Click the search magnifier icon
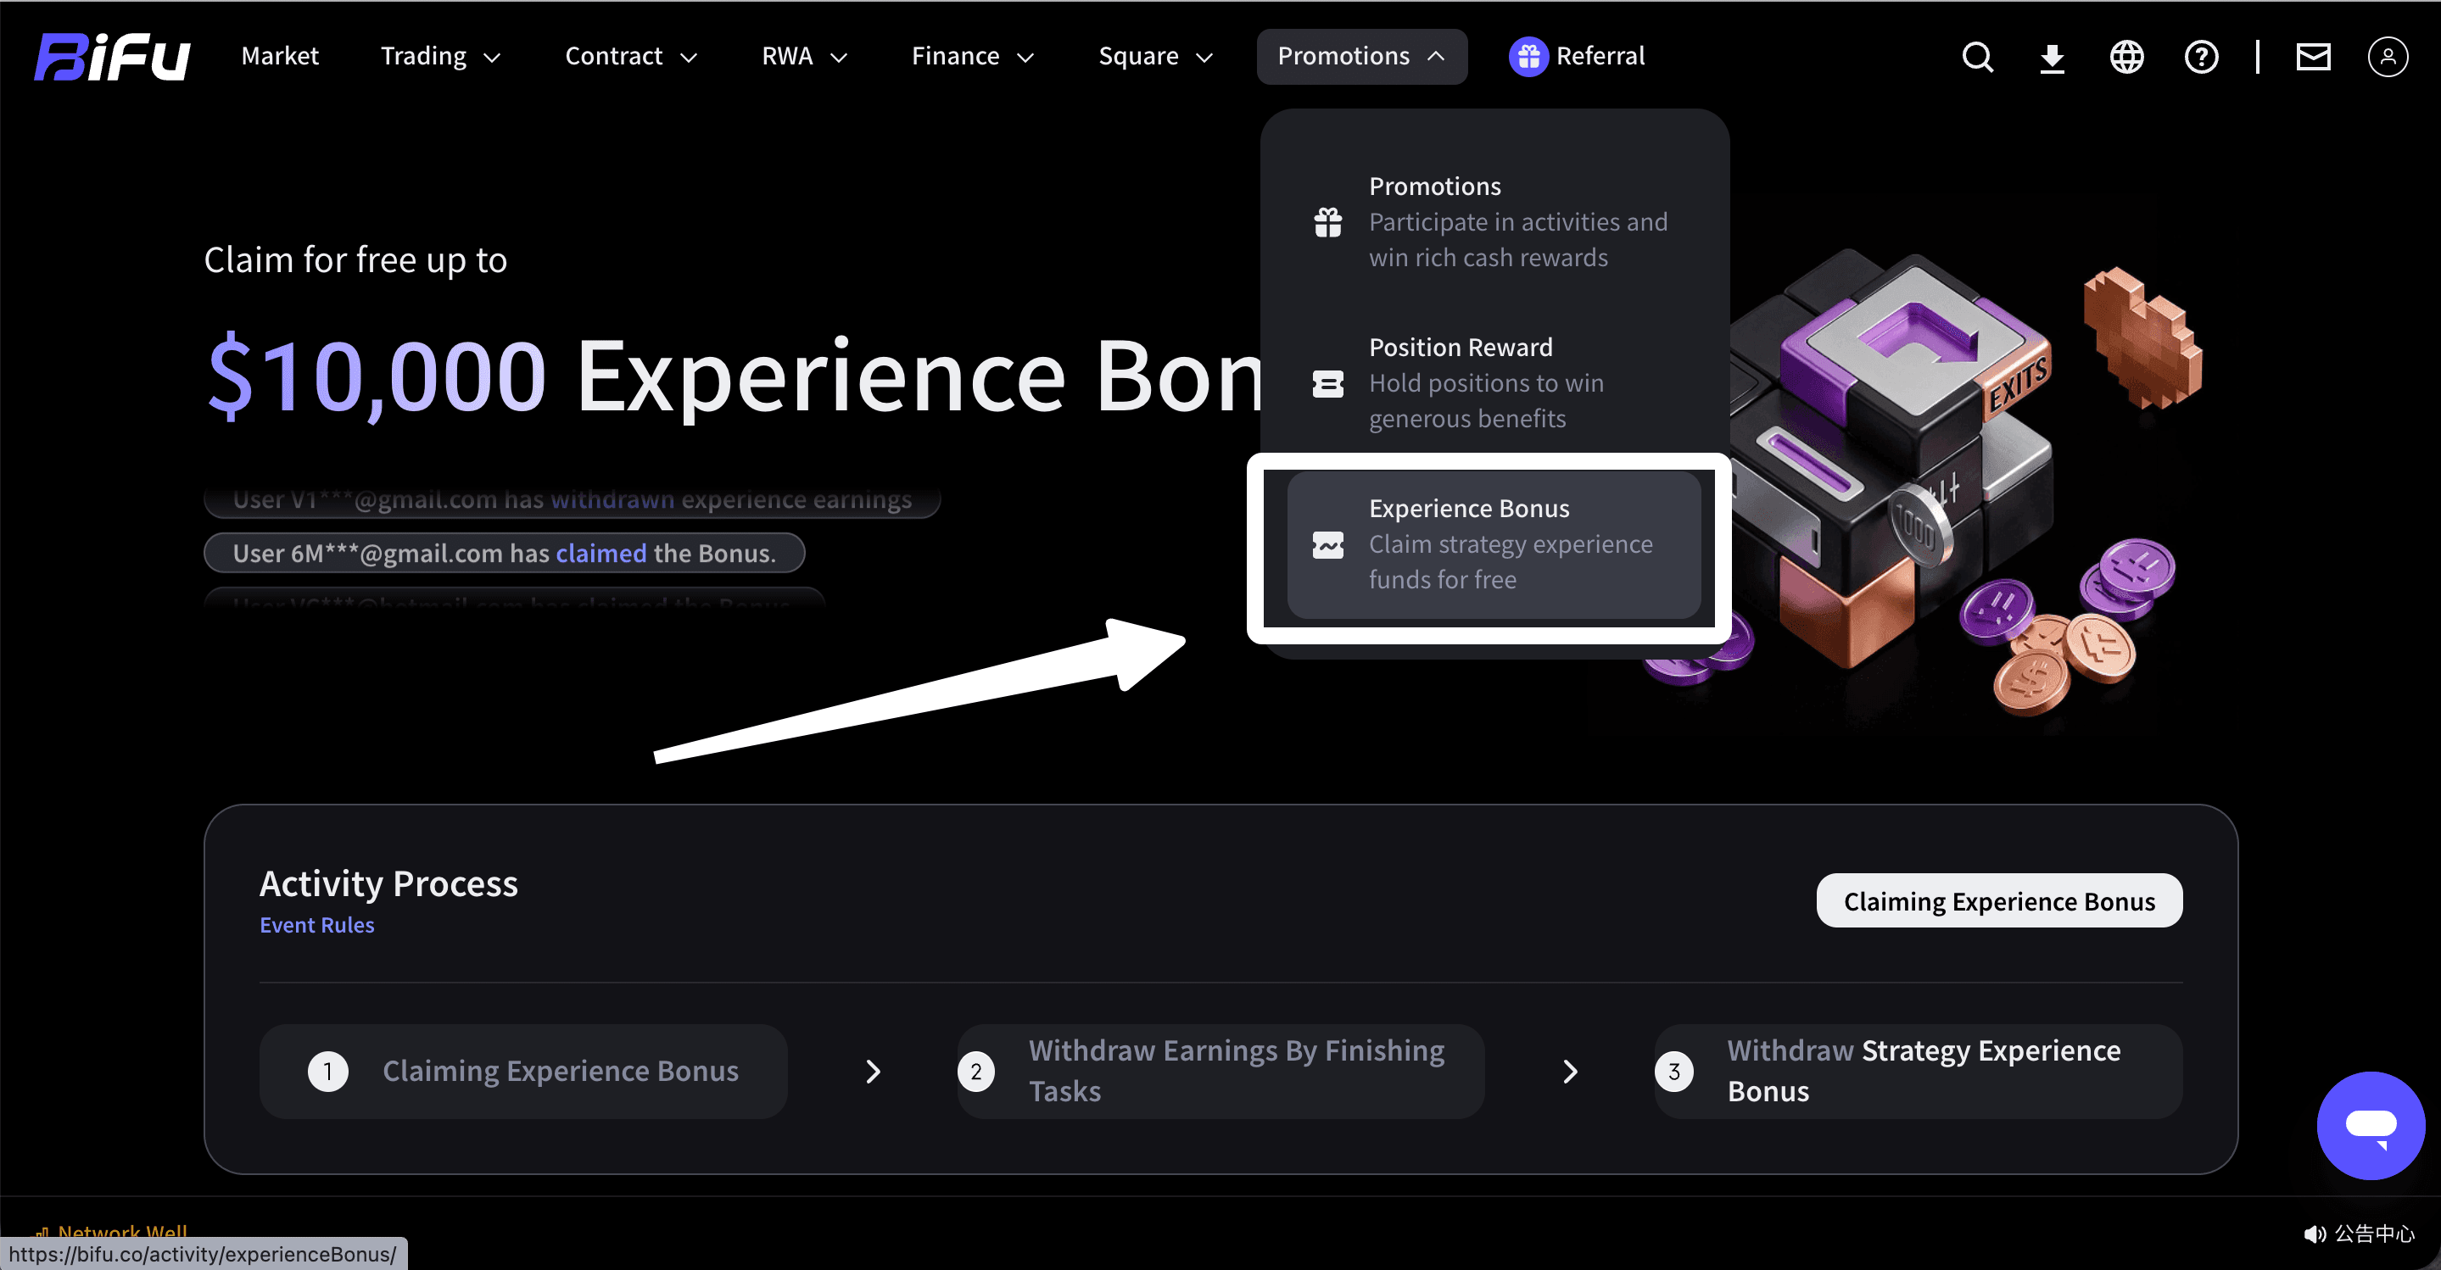This screenshot has width=2441, height=1270. pyautogui.click(x=1977, y=57)
